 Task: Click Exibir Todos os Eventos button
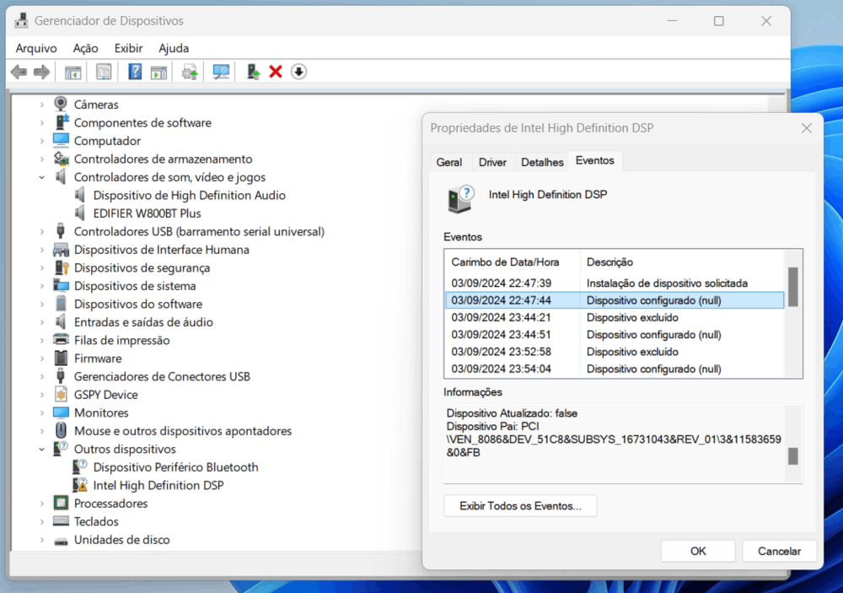pos(520,506)
